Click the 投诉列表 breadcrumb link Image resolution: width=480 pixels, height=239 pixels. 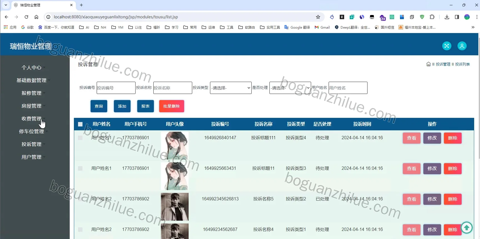tap(462, 64)
